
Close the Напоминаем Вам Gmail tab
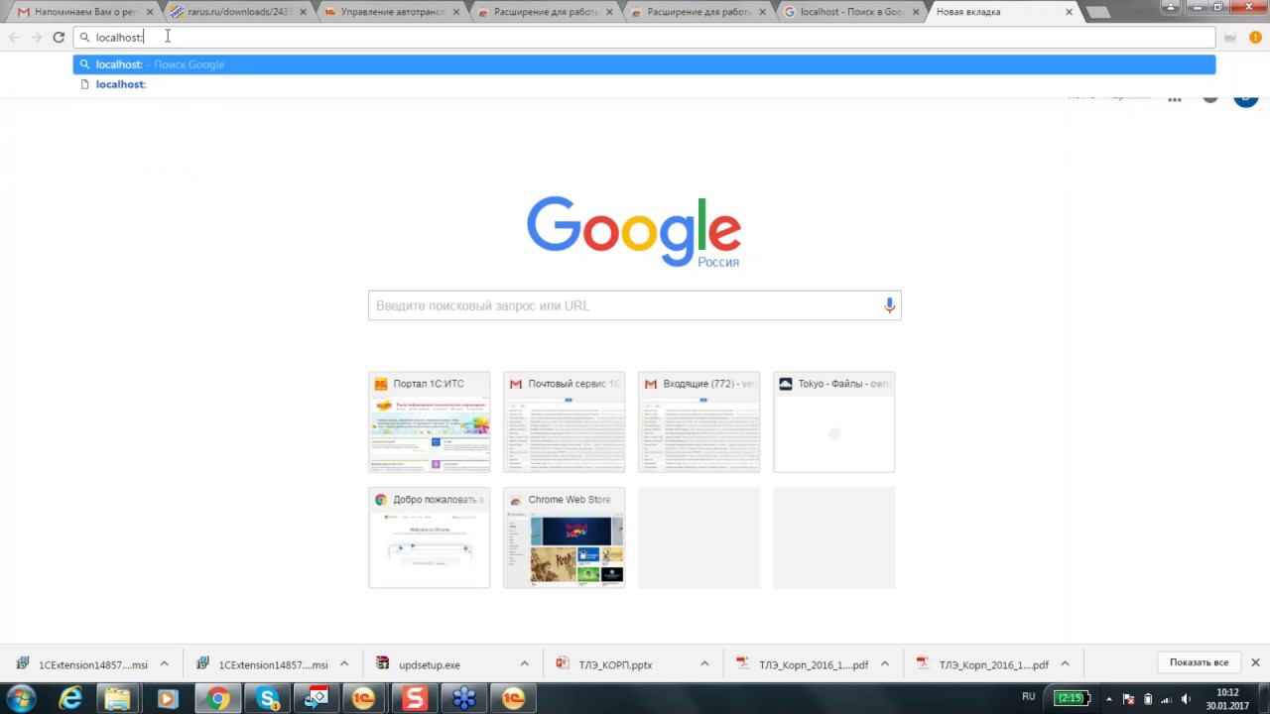(x=152, y=12)
